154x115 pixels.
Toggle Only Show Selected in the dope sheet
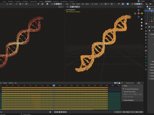coord(115,83)
